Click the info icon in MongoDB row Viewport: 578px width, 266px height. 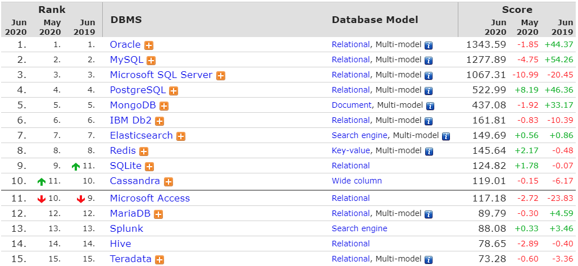(x=430, y=106)
